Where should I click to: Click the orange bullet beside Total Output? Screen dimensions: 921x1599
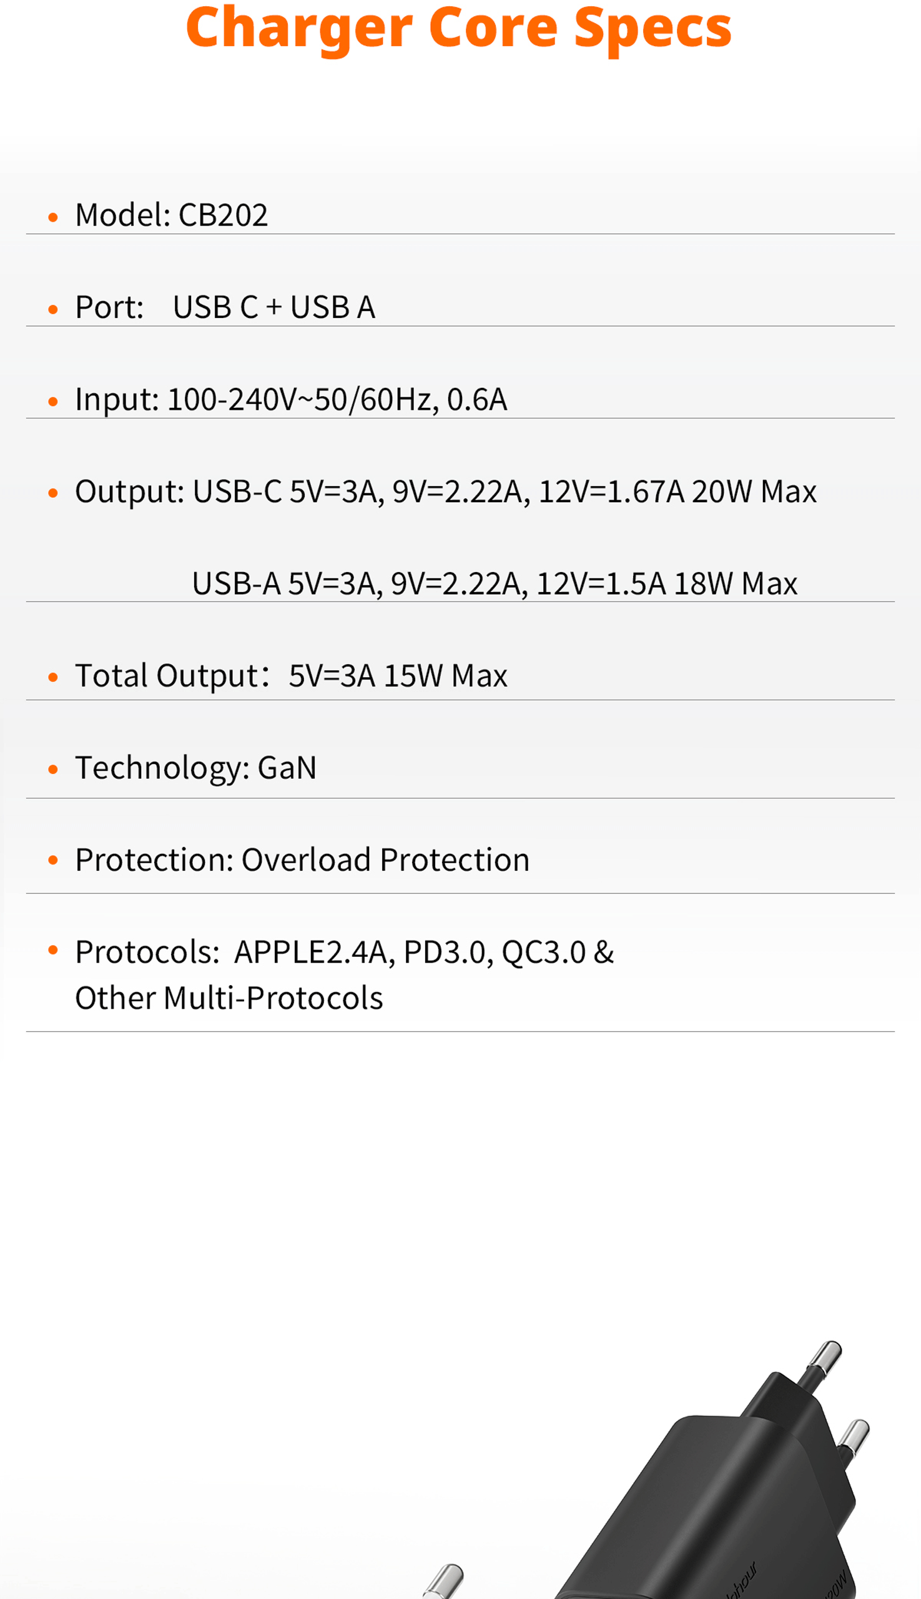pos(53,678)
